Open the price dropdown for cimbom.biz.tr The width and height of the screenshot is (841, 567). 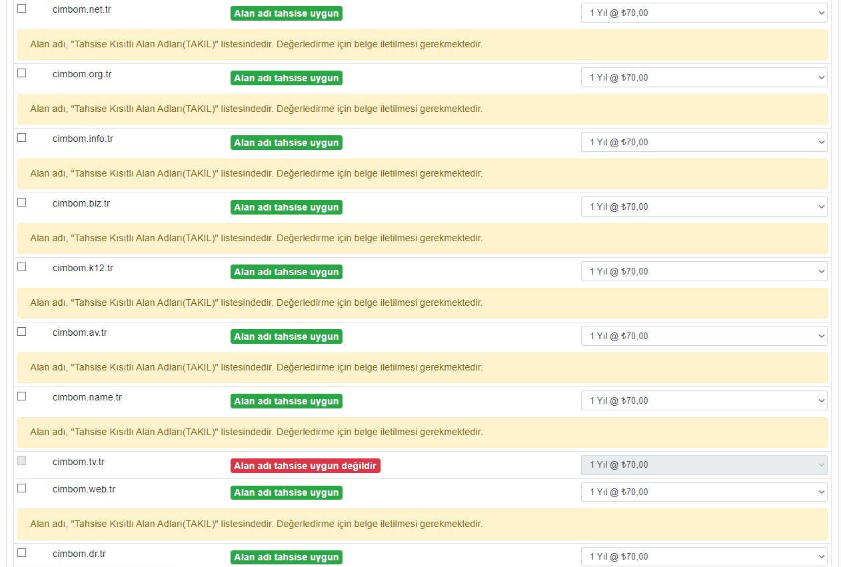(x=704, y=207)
